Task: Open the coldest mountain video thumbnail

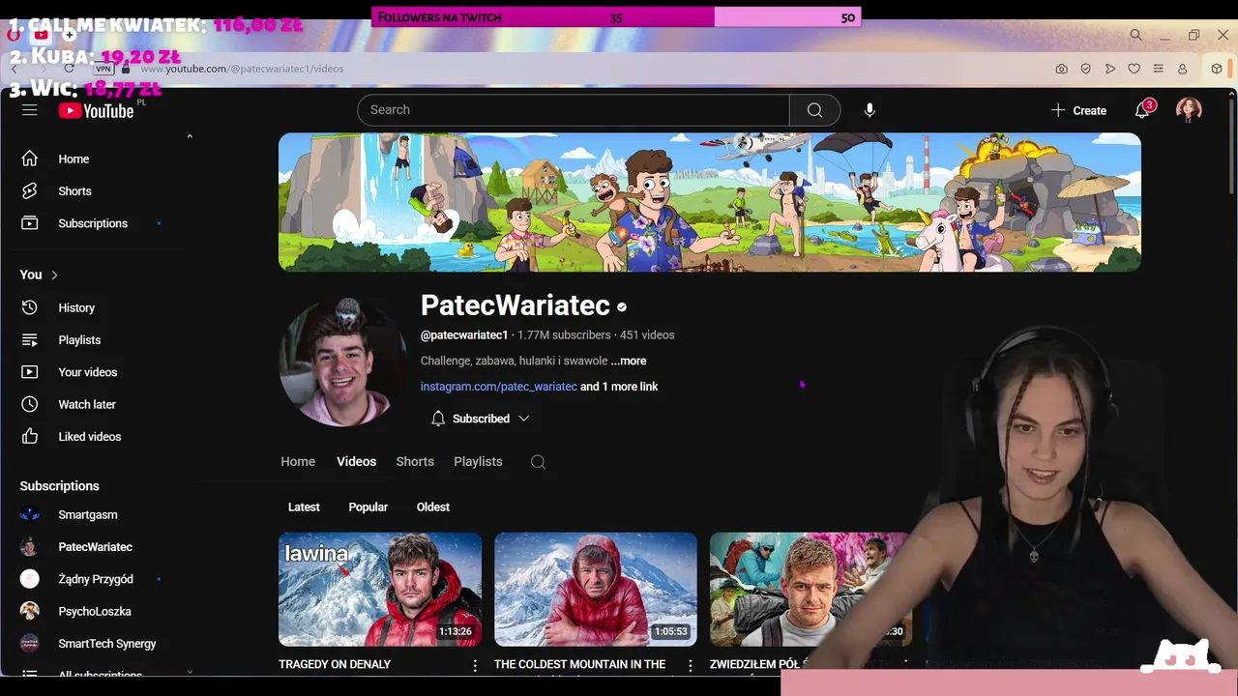Action: coord(596,589)
